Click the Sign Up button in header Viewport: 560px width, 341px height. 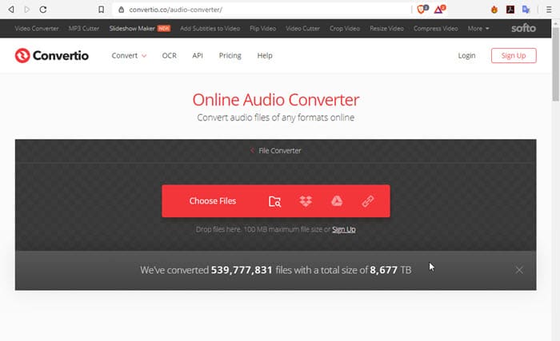click(x=514, y=56)
